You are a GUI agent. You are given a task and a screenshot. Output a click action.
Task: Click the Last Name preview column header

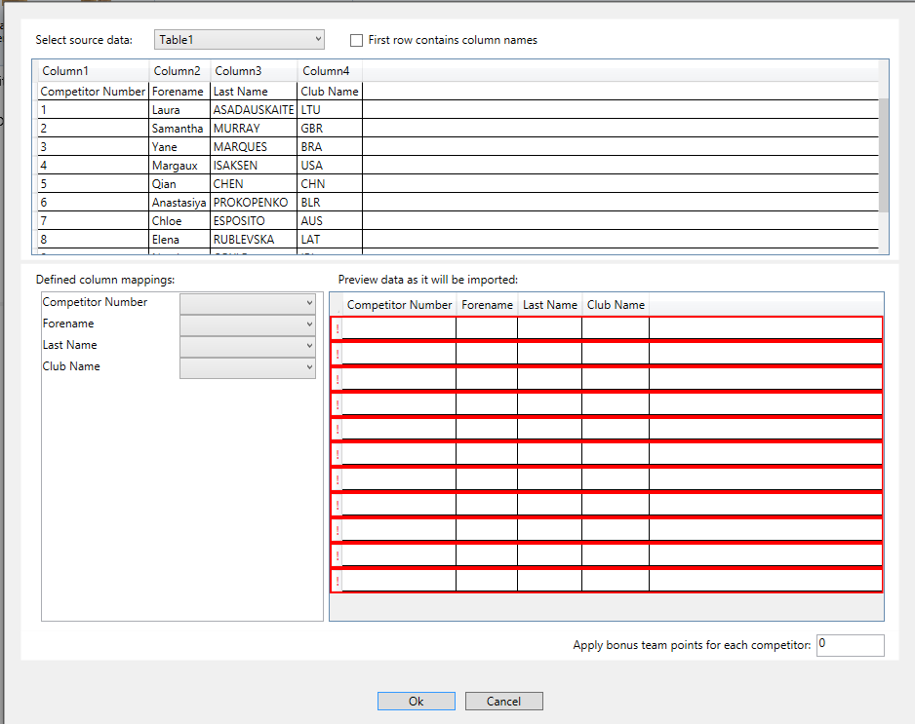pos(550,305)
